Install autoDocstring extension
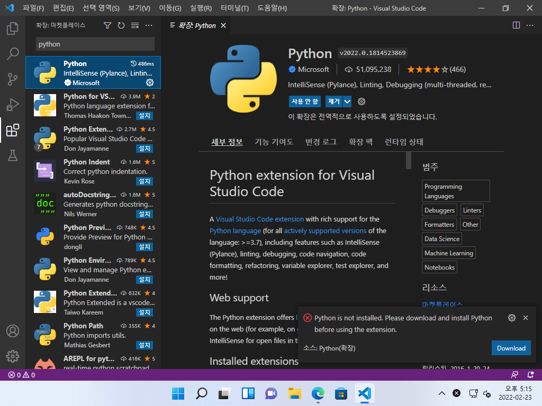 click(144, 214)
